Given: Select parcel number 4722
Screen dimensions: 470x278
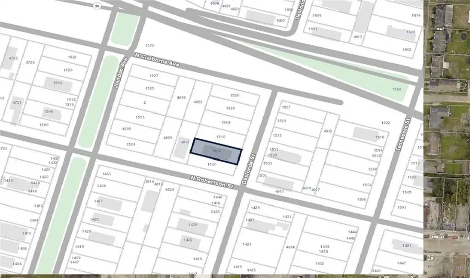Looking at the screenshot, I should [13, 58].
